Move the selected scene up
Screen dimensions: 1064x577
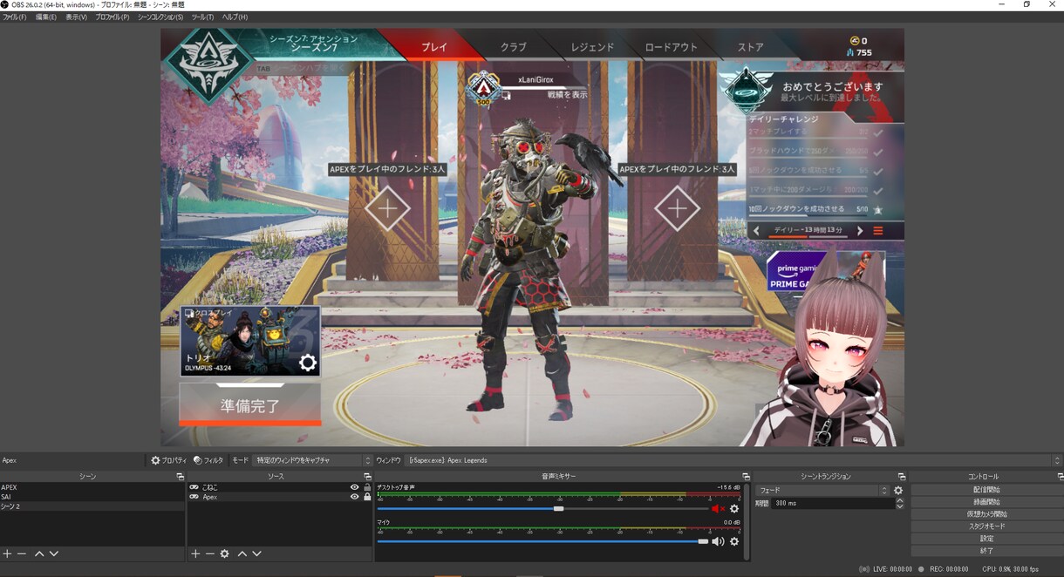click(x=39, y=553)
